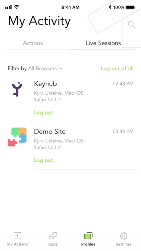Click the 02:48 PM timestamp
The image size is (141, 251).
coord(123,84)
